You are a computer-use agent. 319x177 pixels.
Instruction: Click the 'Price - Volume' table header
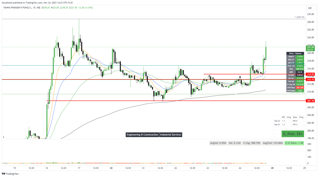[295, 53]
